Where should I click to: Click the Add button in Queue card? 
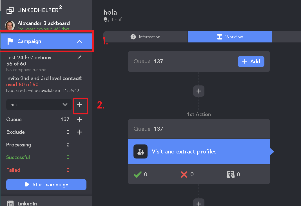(251, 62)
